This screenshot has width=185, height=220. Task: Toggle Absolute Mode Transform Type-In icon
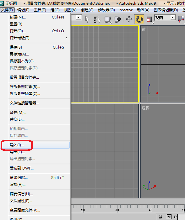coord(169,217)
